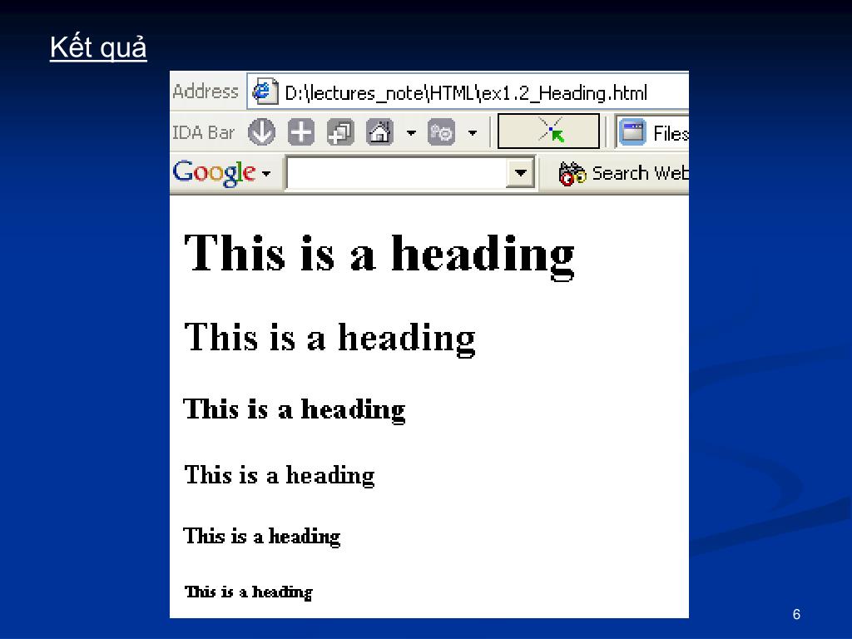The width and height of the screenshot is (852, 639).
Task: Click the Search Web button
Action: tap(623, 173)
